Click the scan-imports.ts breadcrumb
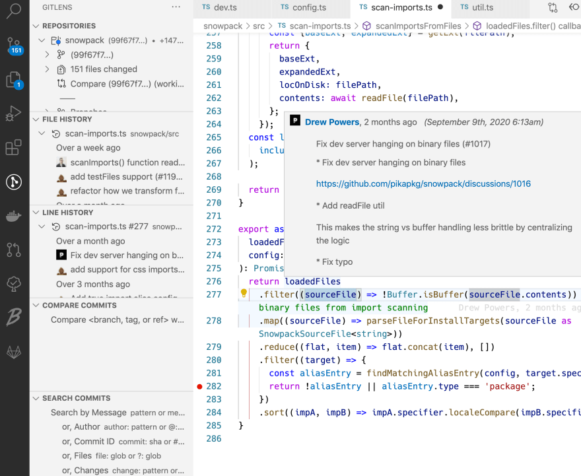 [x=320, y=26]
